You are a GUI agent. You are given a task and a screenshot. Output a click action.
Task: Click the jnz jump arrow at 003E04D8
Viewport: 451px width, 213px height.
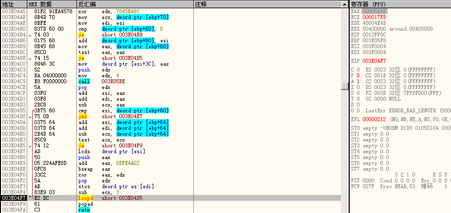click(30, 116)
